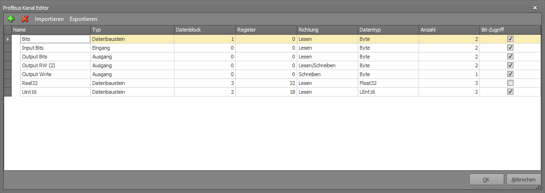
Task: Click Typ cell in Output RW (2) row
Action: tap(133, 65)
